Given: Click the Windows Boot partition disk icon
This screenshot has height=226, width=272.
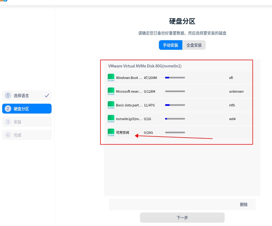Looking at the screenshot, I should pos(111,78).
